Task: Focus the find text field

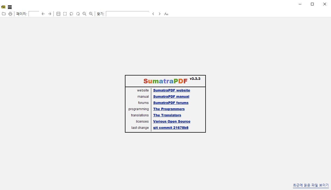Action: (x=128, y=14)
